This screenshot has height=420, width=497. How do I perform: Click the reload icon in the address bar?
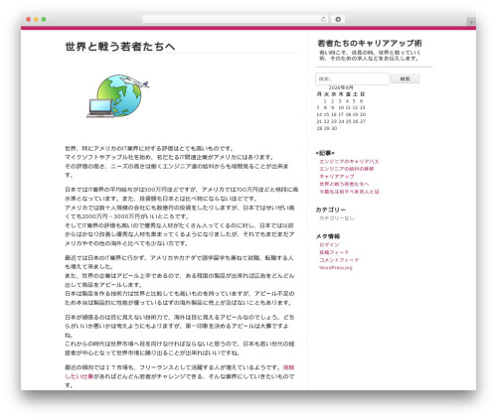pos(323,19)
